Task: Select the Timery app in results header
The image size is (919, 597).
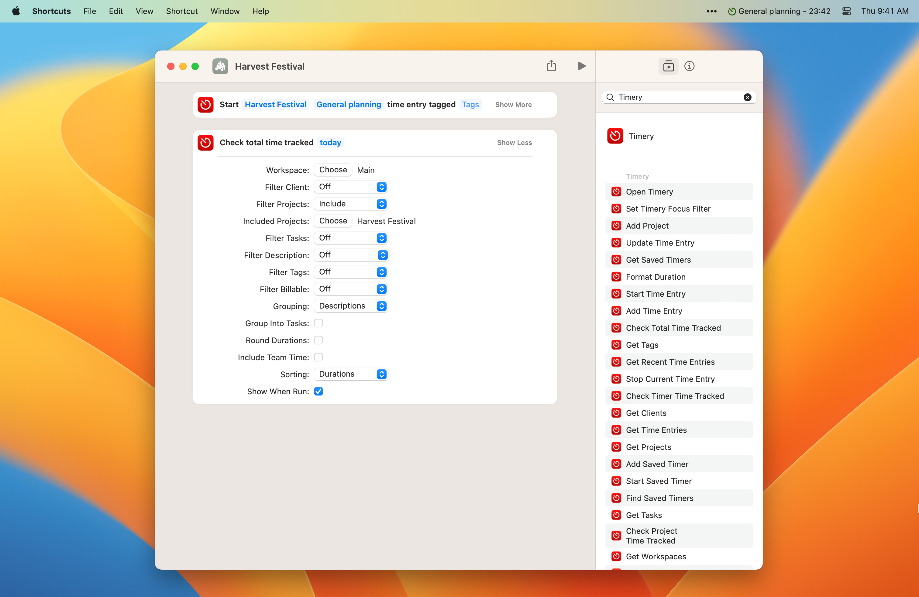Action: coord(679,136)
